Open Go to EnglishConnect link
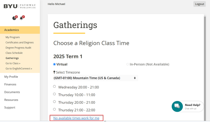The width and height of the screenshot is (210, 122). (19, 68)
